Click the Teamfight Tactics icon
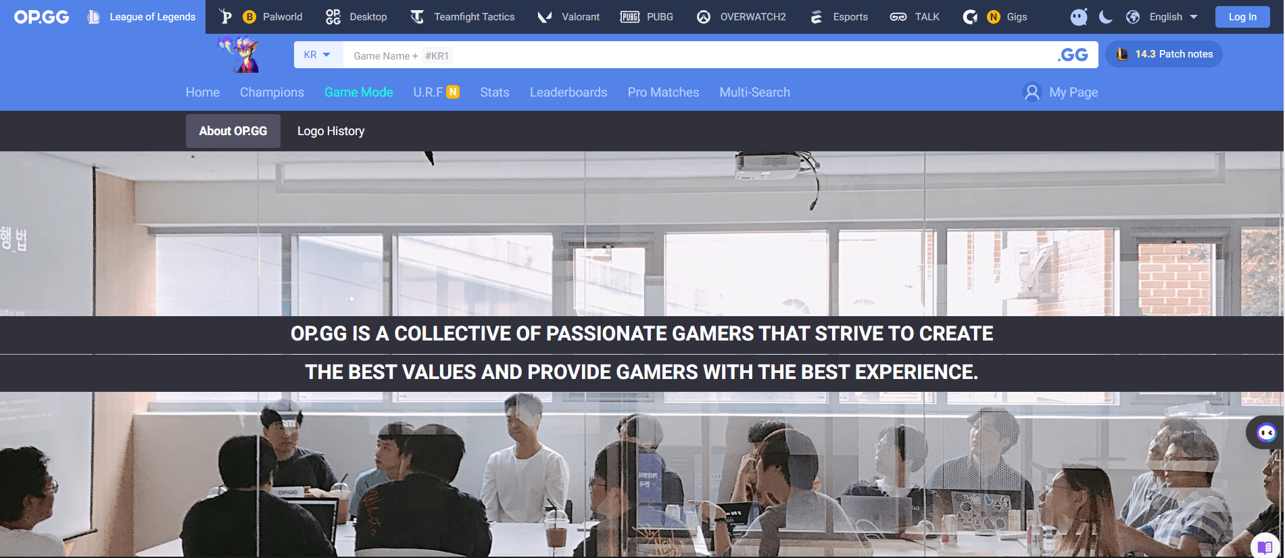Image resolution: width=1285 pixels, height=558 pixels. coord(417,17)
